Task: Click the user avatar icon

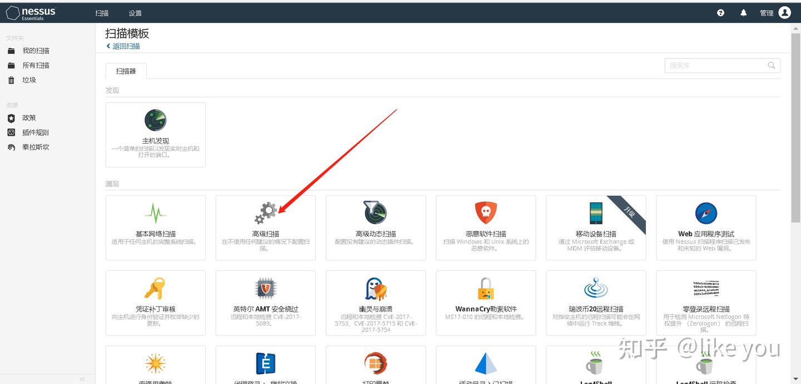Action: (x=785, y=12)
